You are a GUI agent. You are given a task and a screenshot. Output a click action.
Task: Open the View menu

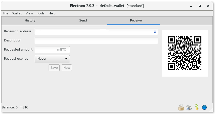[x=29, y=13]
